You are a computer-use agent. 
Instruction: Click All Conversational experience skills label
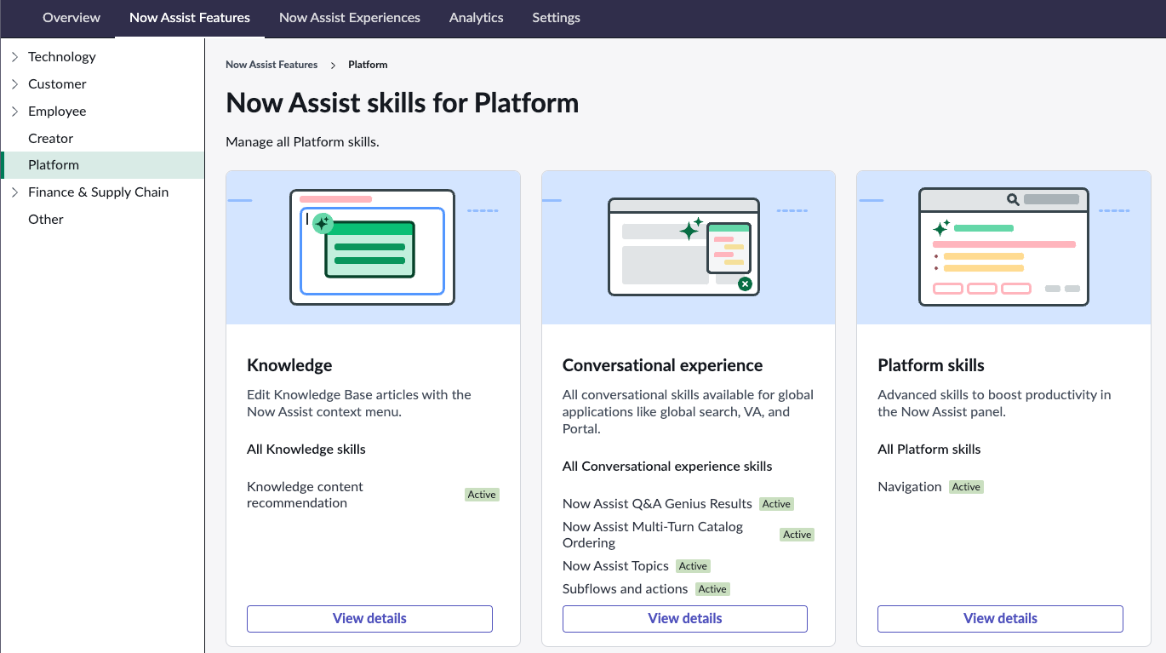pos(667,467)
